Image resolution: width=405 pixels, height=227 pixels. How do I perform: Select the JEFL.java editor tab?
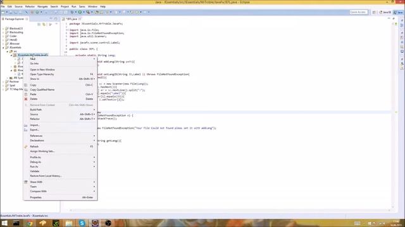pos(72,19)
